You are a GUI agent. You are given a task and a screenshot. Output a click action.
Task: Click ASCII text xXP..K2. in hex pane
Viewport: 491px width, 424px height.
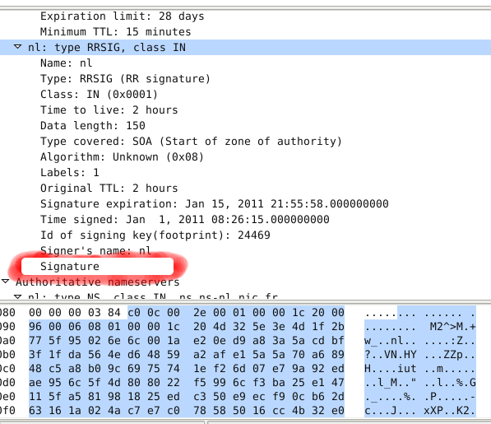(449, 411)
